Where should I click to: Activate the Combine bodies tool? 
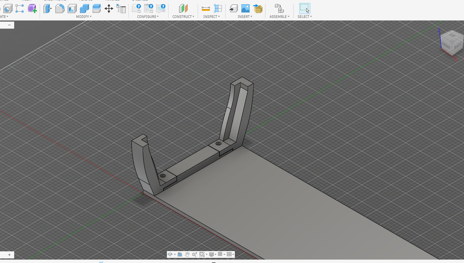point(84,9)
